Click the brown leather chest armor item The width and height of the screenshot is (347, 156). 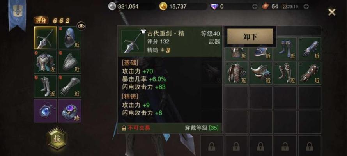click(x=237, y=73)
